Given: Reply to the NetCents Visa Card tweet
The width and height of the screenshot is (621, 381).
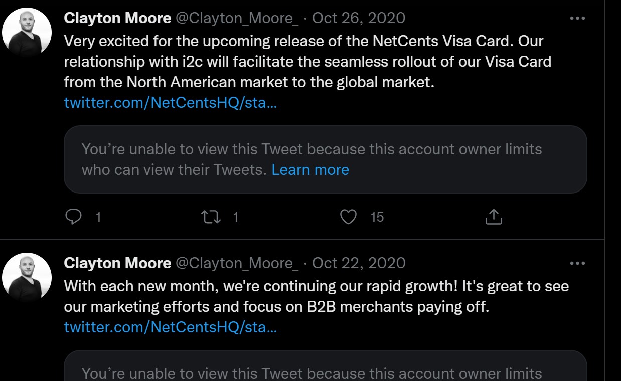Looking at the screenshot, I should [x=74, y=217].
